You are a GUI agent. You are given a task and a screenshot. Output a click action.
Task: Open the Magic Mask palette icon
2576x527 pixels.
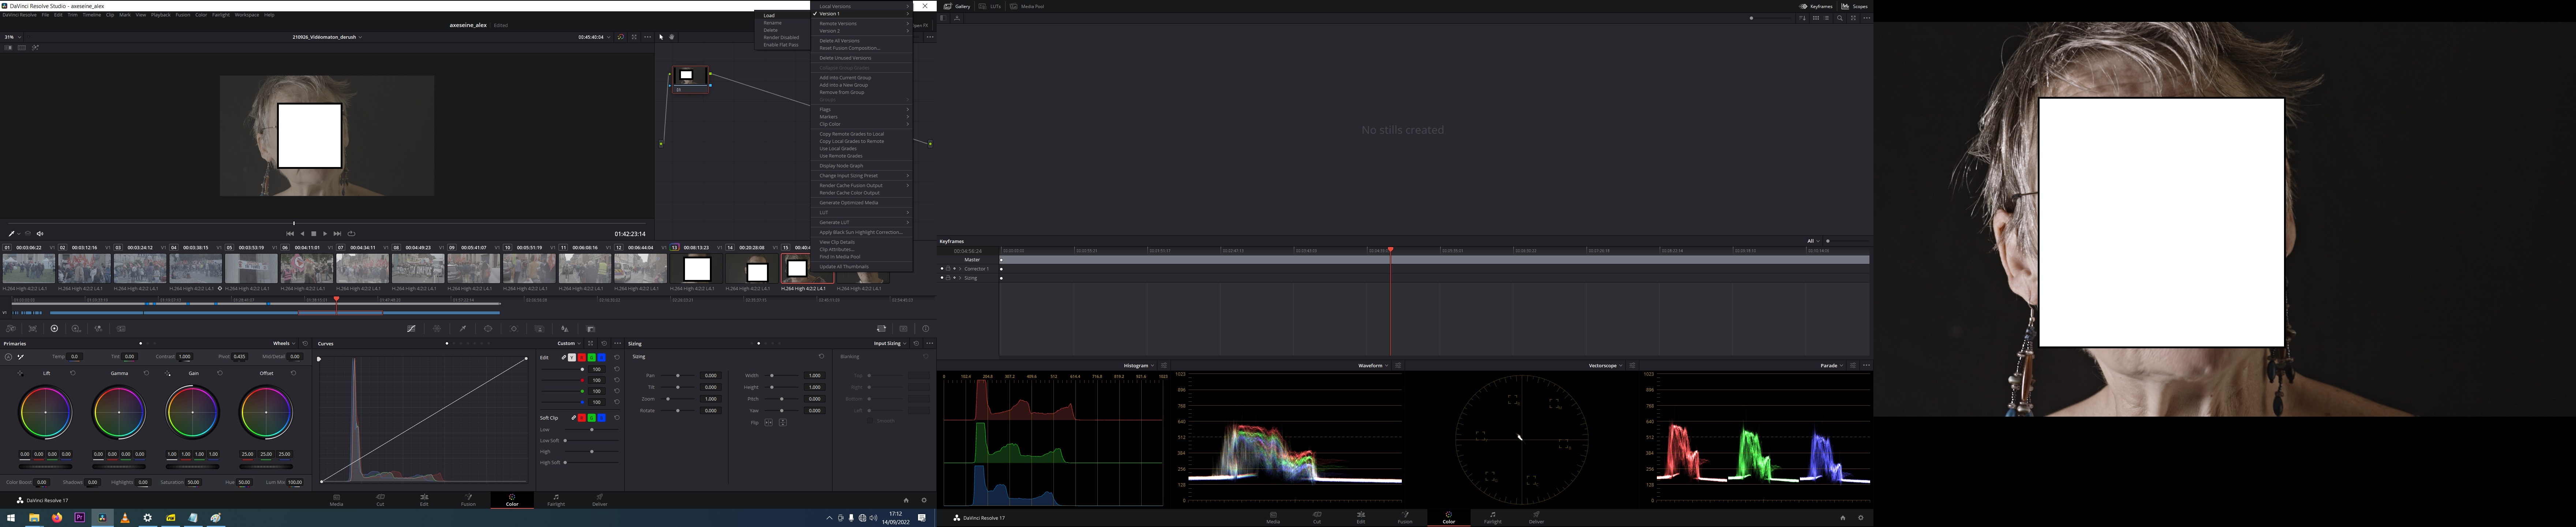(x=539, y=329)
